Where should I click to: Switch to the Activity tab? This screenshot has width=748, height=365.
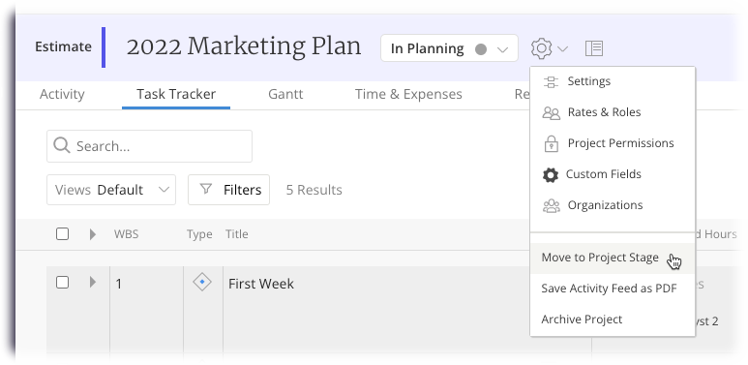coord(62,94)
